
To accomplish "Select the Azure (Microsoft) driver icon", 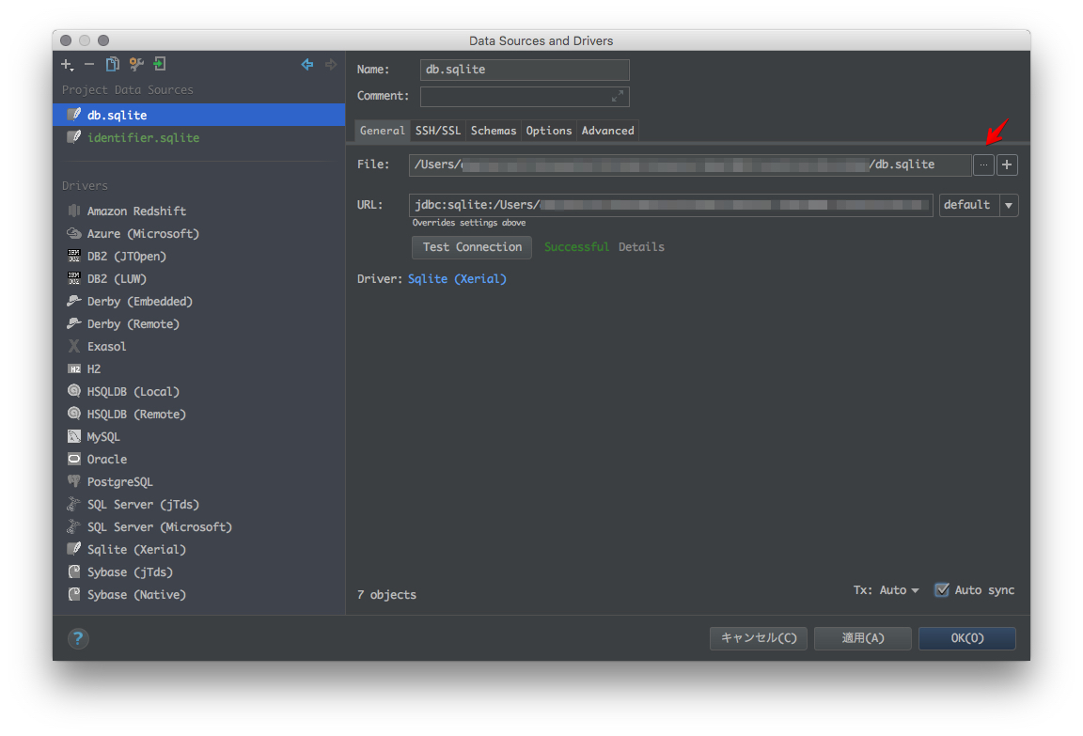I will tap(74, 233).
